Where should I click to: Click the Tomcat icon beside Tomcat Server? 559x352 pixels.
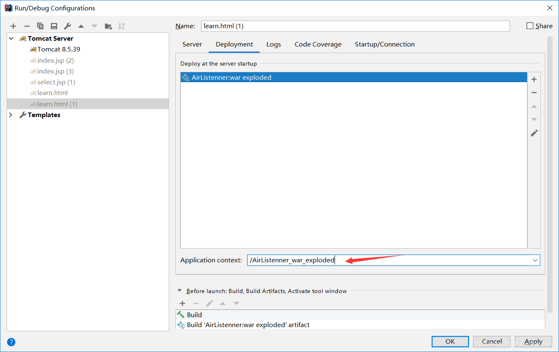pos(22,39)
